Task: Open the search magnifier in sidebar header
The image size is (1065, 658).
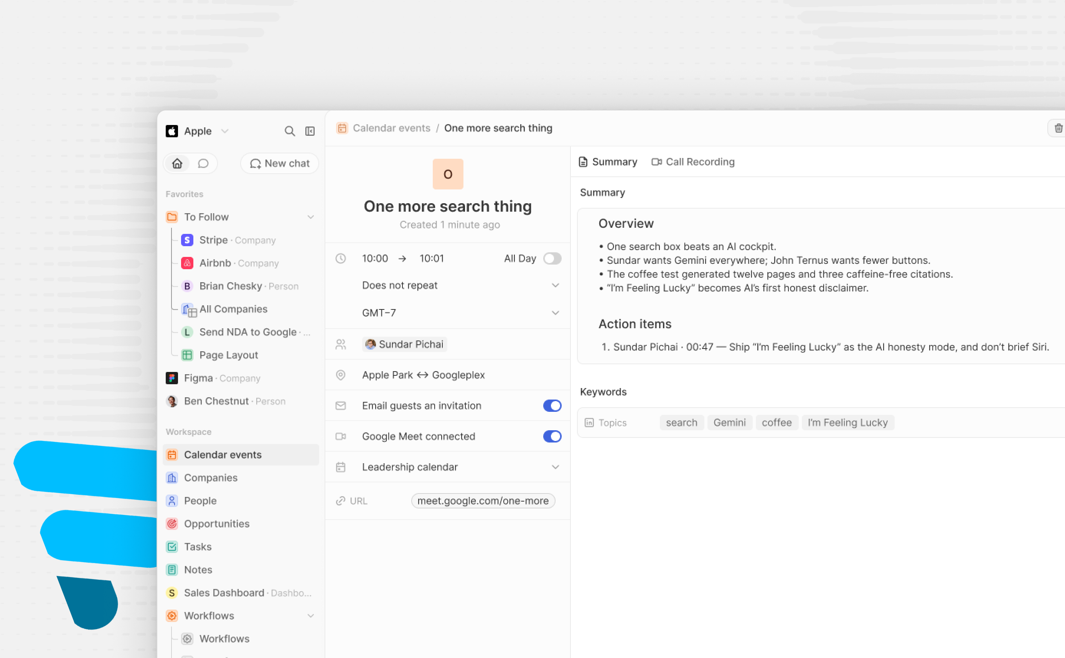Action: coord(290,131)
